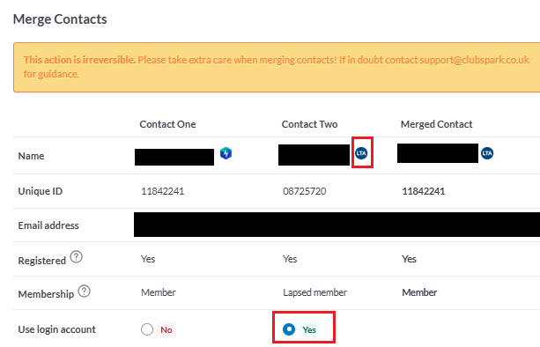Click the green Yes label for login account
540x347 pixels.
(309, 329)
